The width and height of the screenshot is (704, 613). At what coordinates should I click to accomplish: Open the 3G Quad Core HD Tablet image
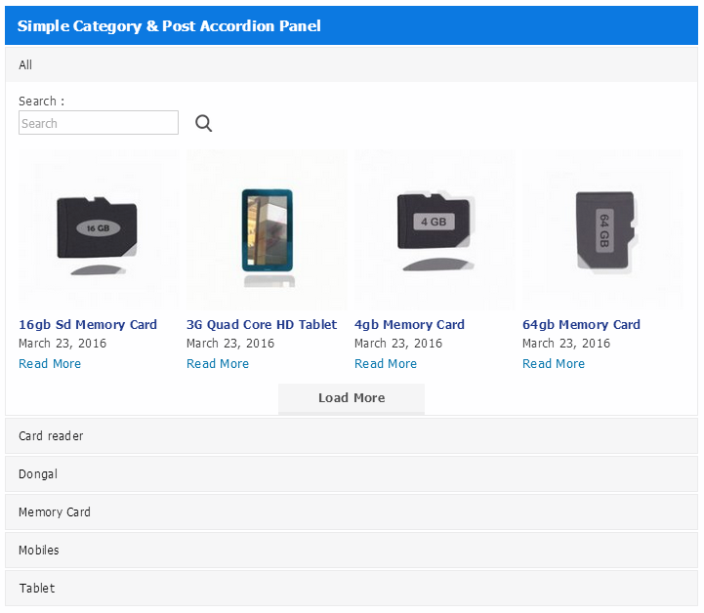pyautogui.click(x=268, y=229)
